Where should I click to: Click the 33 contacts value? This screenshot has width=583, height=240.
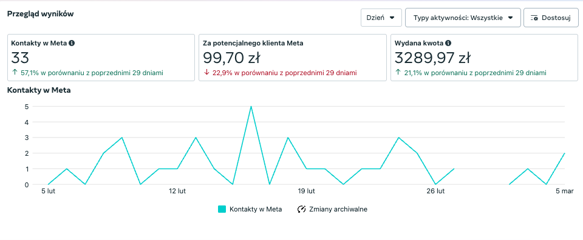coord(20,58)
